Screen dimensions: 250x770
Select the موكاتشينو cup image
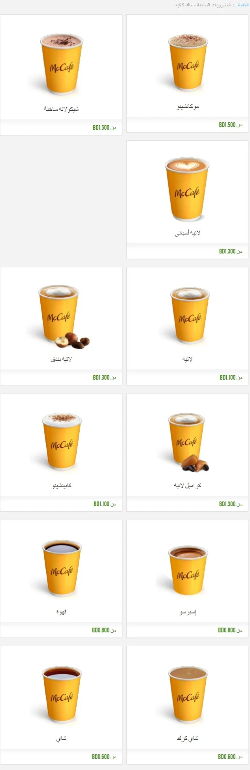188,64
